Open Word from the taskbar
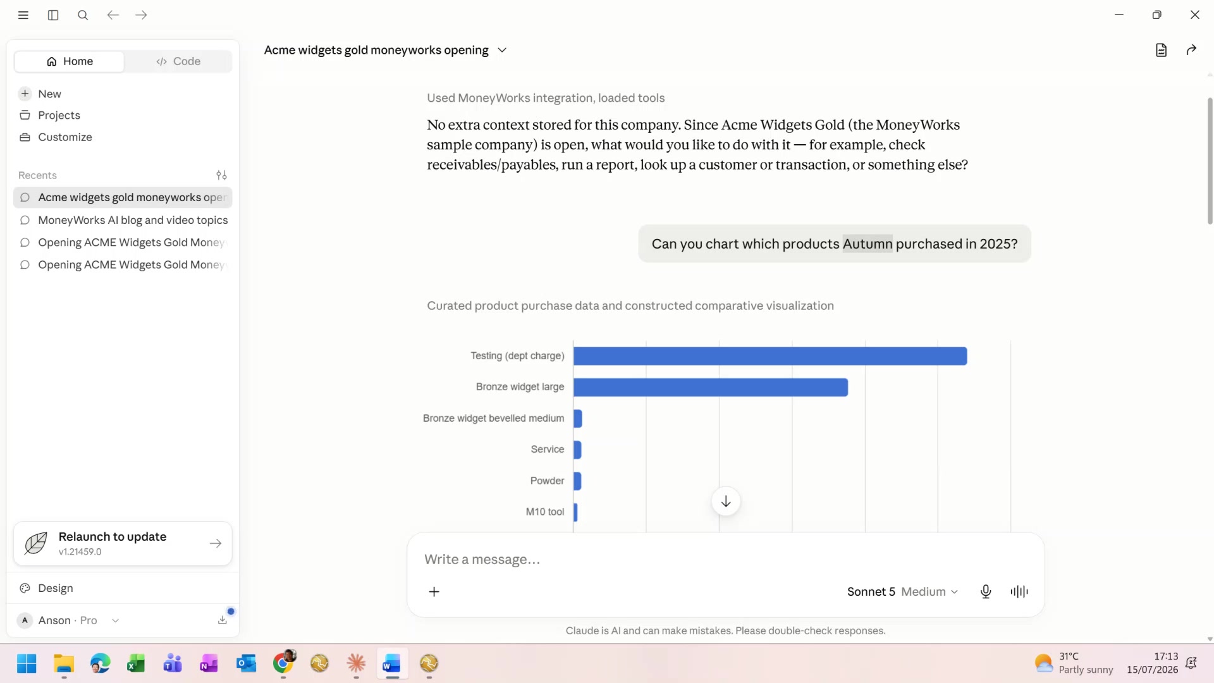Viewport: 1214px width, 683px height. pos(392,663)
